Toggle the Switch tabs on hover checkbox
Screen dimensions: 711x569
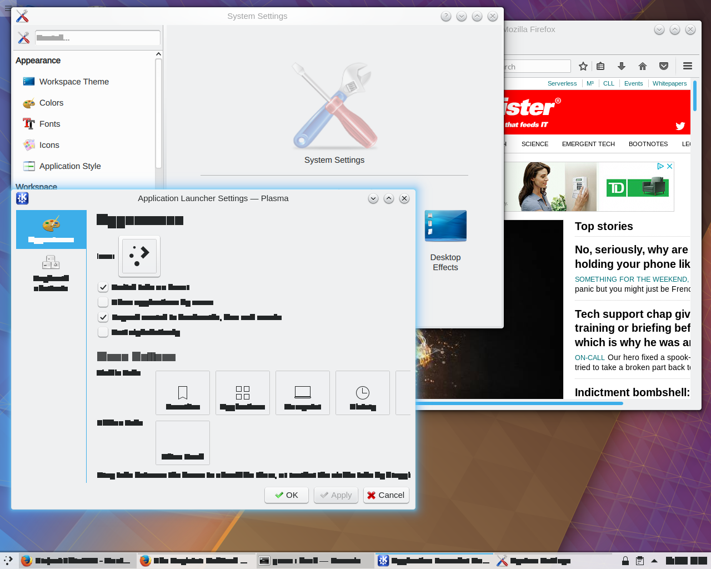pos(103,287)
